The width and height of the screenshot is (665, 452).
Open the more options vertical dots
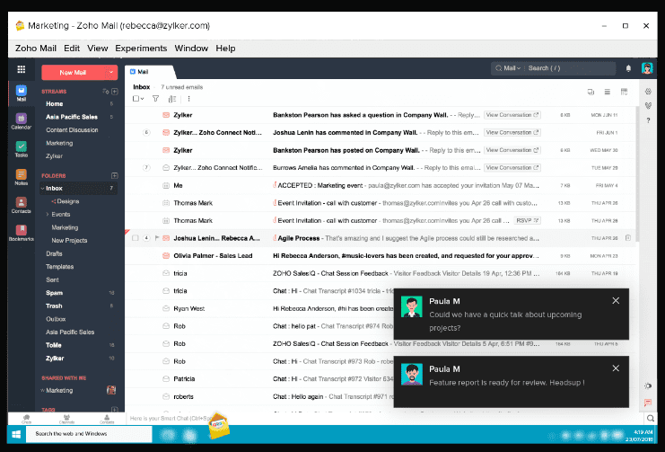(x=188, y=99)
